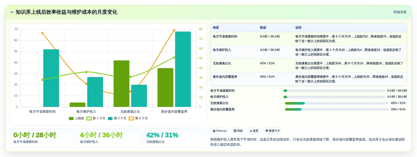Click the 高价值内容覆盖率 progress bar
Screen dimensions: 417x157
click(337, 109)
